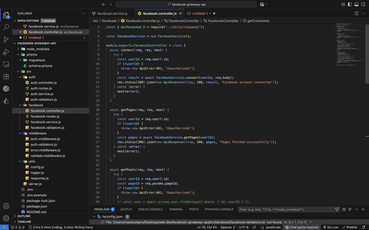Open schema.prisma in file tree
Viewport: 369px width, 230px height.
(40, 66)
